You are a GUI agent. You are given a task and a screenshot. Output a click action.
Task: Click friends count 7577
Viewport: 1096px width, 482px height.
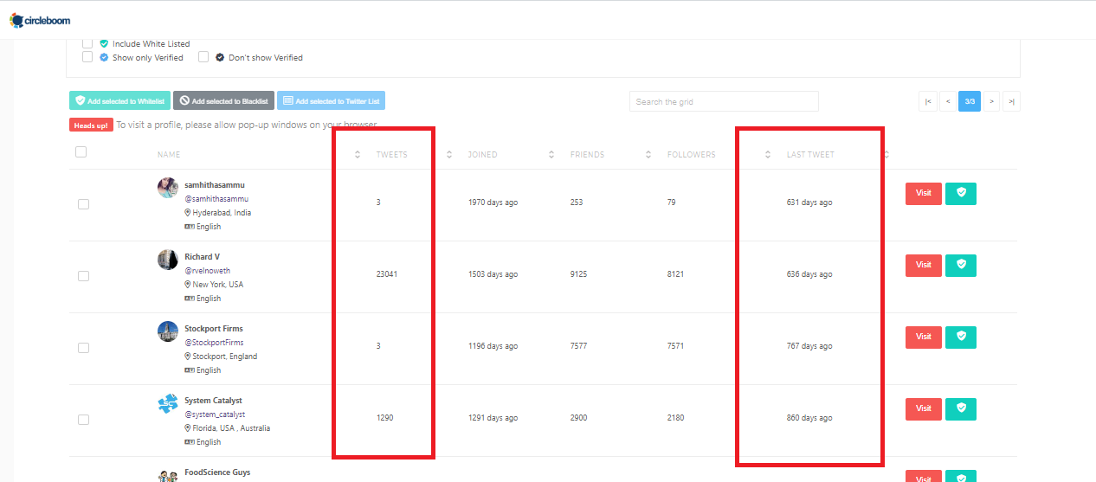click(x=578, y=346)
